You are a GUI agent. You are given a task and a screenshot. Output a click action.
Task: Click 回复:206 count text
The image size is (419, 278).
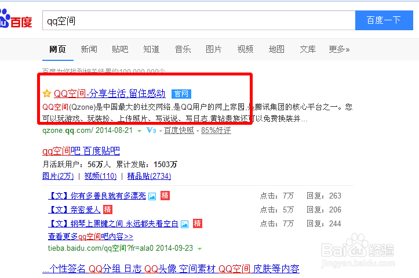coord(324,210)
